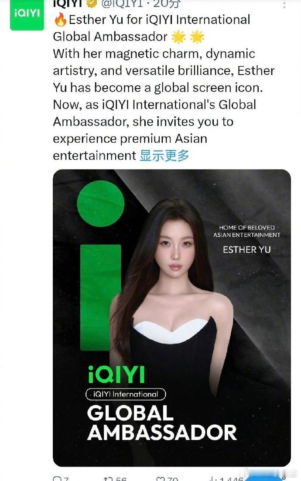Image resolution: width=301 pixels, height=481 pixels.
Task: Expand the post via 显示更多 link
Action: [164, 156]
